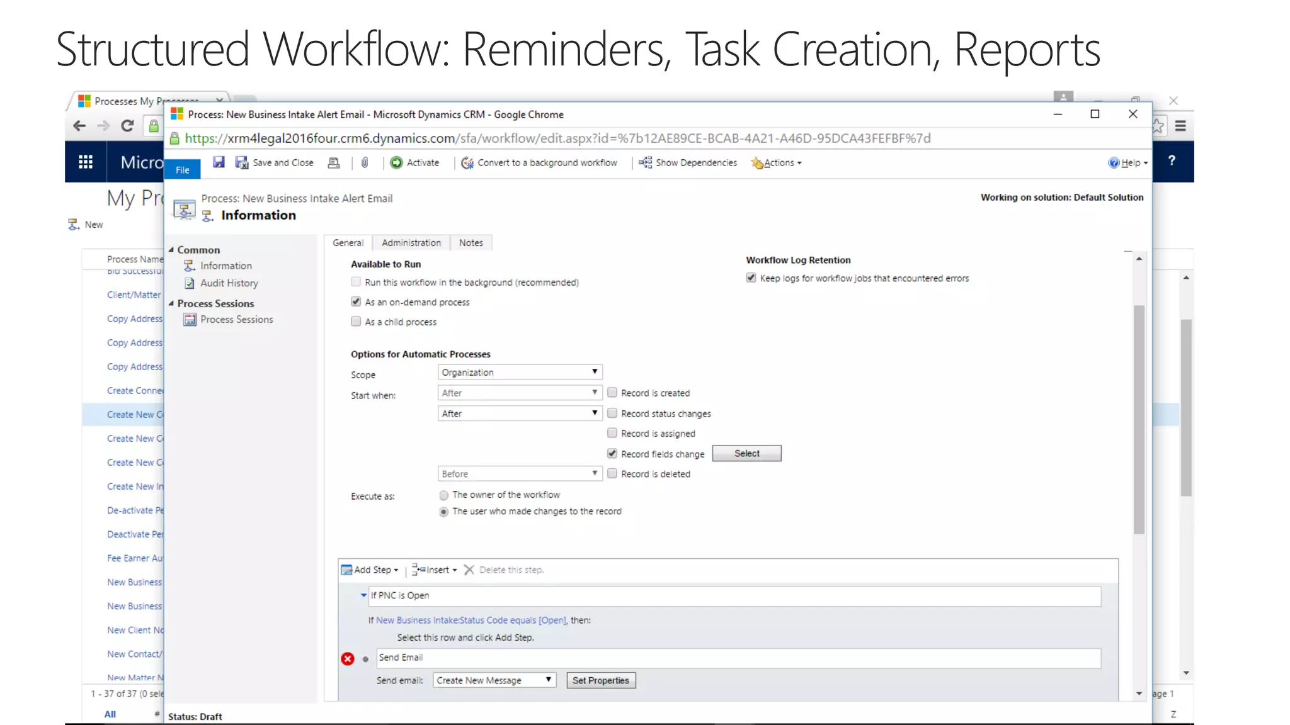The height and width of the screenshot is (725, 1290).
Task: Enable Run this workflow in the background
Action: click(x=357, y=282)
